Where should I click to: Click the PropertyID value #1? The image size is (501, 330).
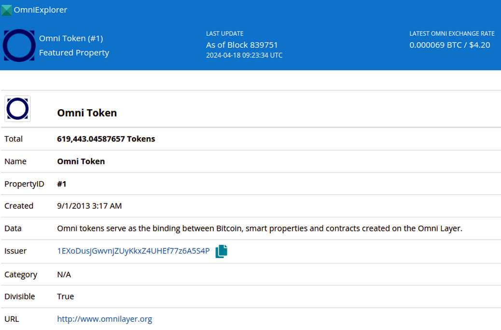pos(62,184)
